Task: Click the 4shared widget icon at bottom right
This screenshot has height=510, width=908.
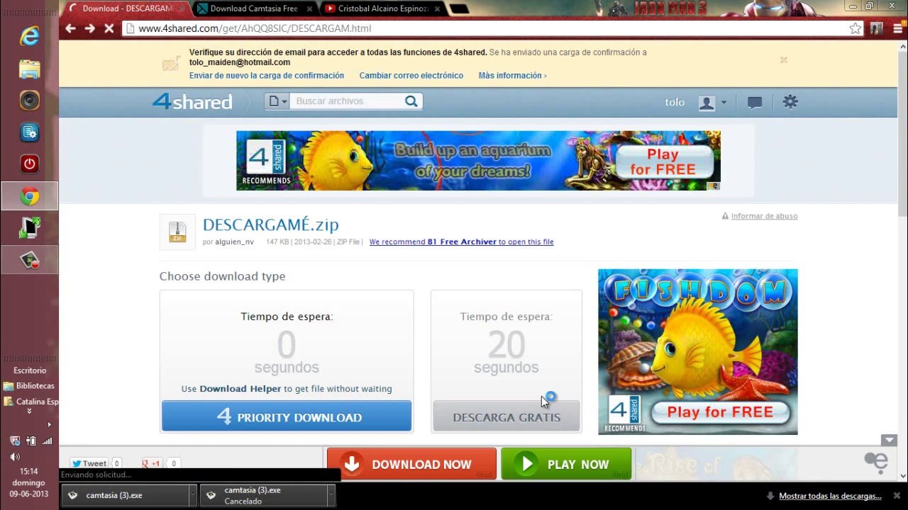Action: [877, 463]
